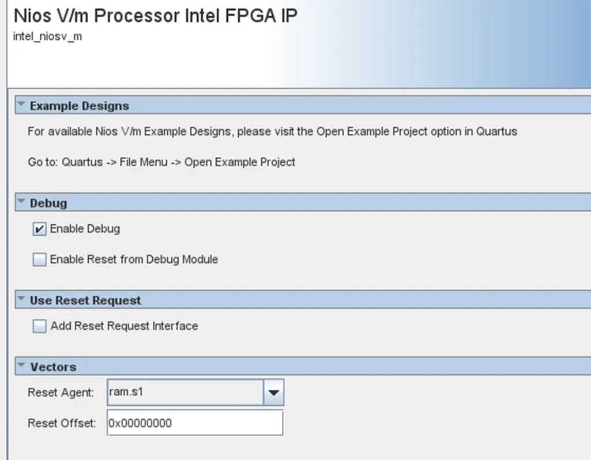The height and width of the screenshot is (460, 591).
Task: Tick the Enable Reset from Debug Module checkbox
Action: 40,260
